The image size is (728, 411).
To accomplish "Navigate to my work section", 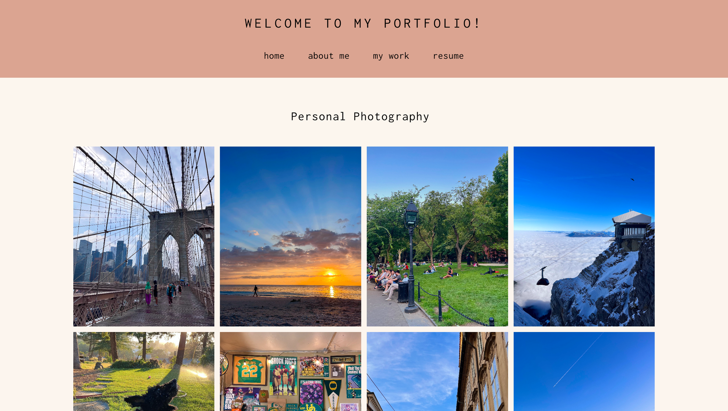I will tap(391, 56).
